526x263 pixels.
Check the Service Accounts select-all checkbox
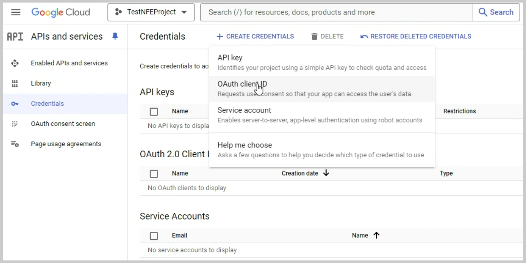(x=154, y=236)
